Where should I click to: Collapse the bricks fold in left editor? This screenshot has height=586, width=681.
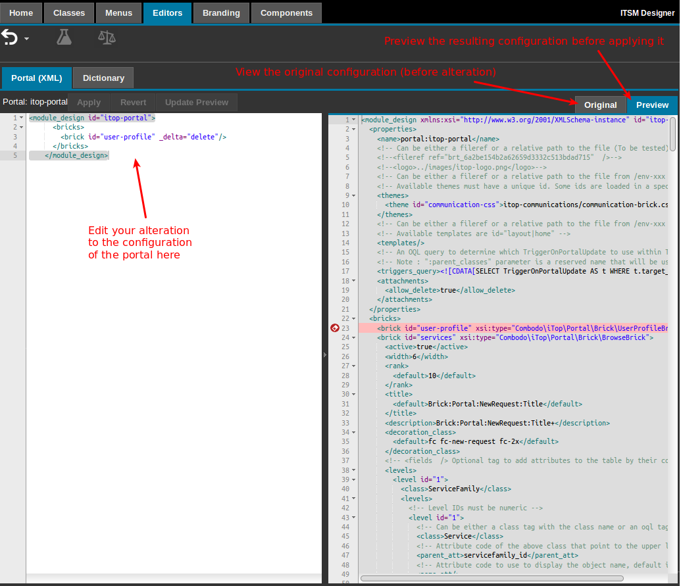coord(21,128)
